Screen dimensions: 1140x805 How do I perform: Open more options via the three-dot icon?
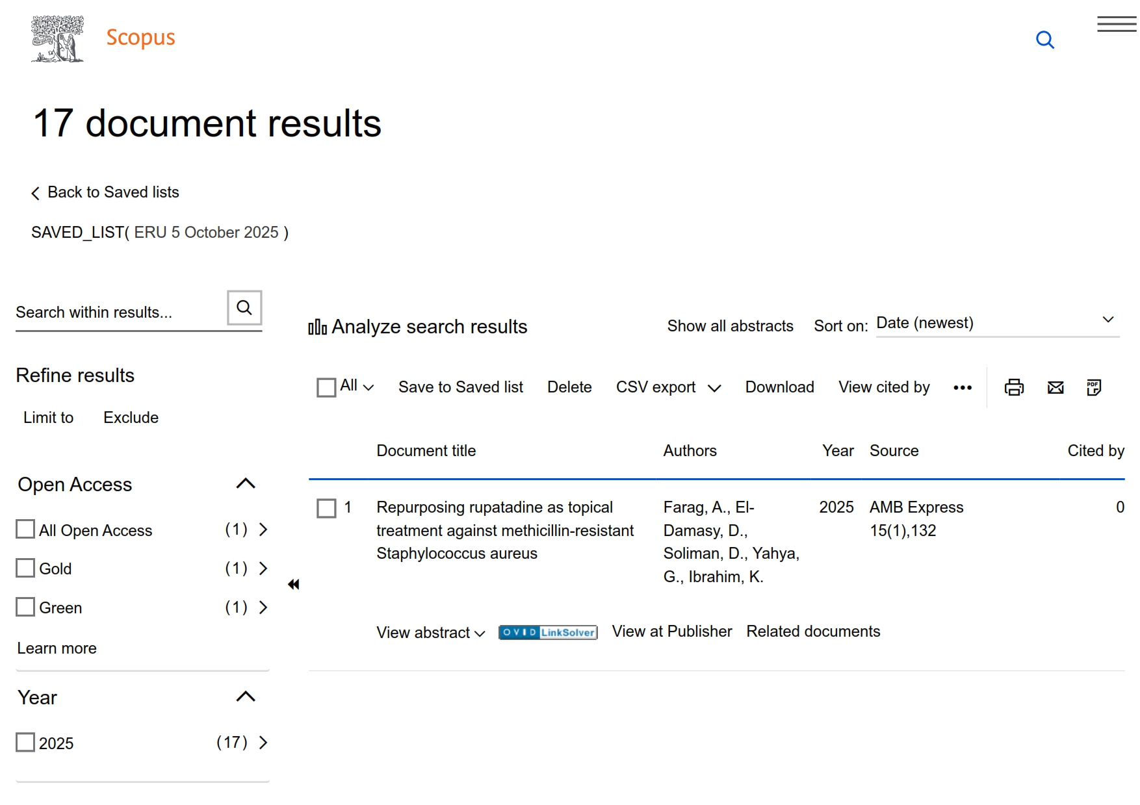tap(963, 388)
